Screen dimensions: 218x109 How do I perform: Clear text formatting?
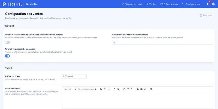point(151,89)
